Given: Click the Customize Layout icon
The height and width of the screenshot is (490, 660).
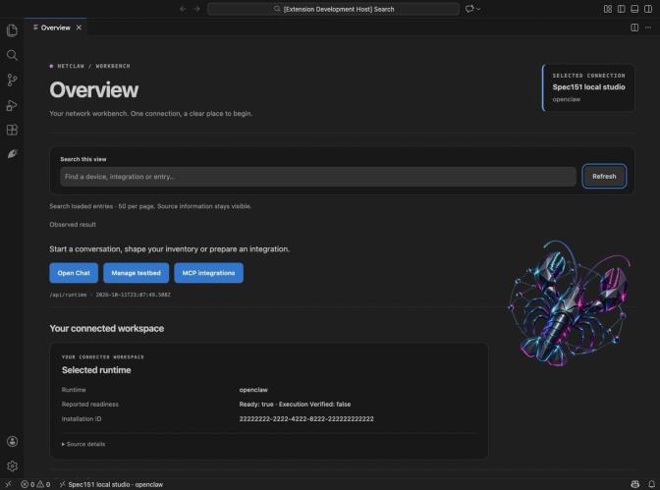Looking at the screenshot, I should click(607, 9).
